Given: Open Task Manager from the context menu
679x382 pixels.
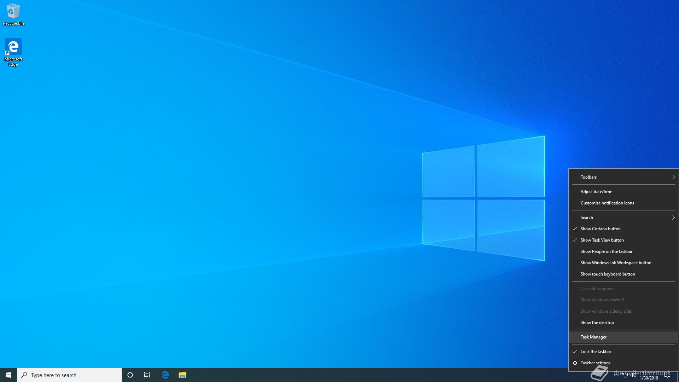Looking at the screenshot, I should [x=623, y=337].
